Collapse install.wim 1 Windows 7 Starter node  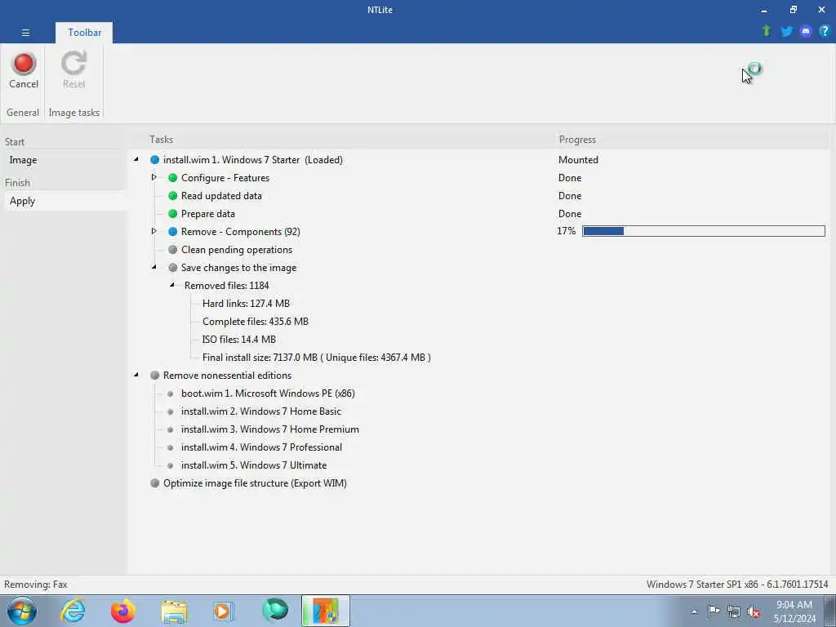(136, 159)
